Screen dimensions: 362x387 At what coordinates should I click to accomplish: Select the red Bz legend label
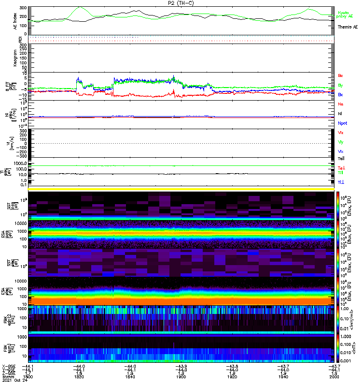point(340,75)
